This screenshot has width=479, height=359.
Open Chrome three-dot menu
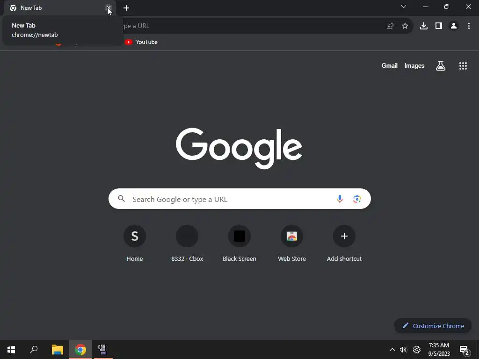(469, 26)
